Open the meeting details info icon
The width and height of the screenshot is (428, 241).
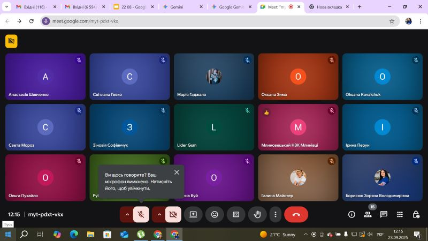351,214
